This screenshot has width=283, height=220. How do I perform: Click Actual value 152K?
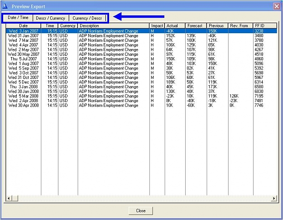pos(171,36)
